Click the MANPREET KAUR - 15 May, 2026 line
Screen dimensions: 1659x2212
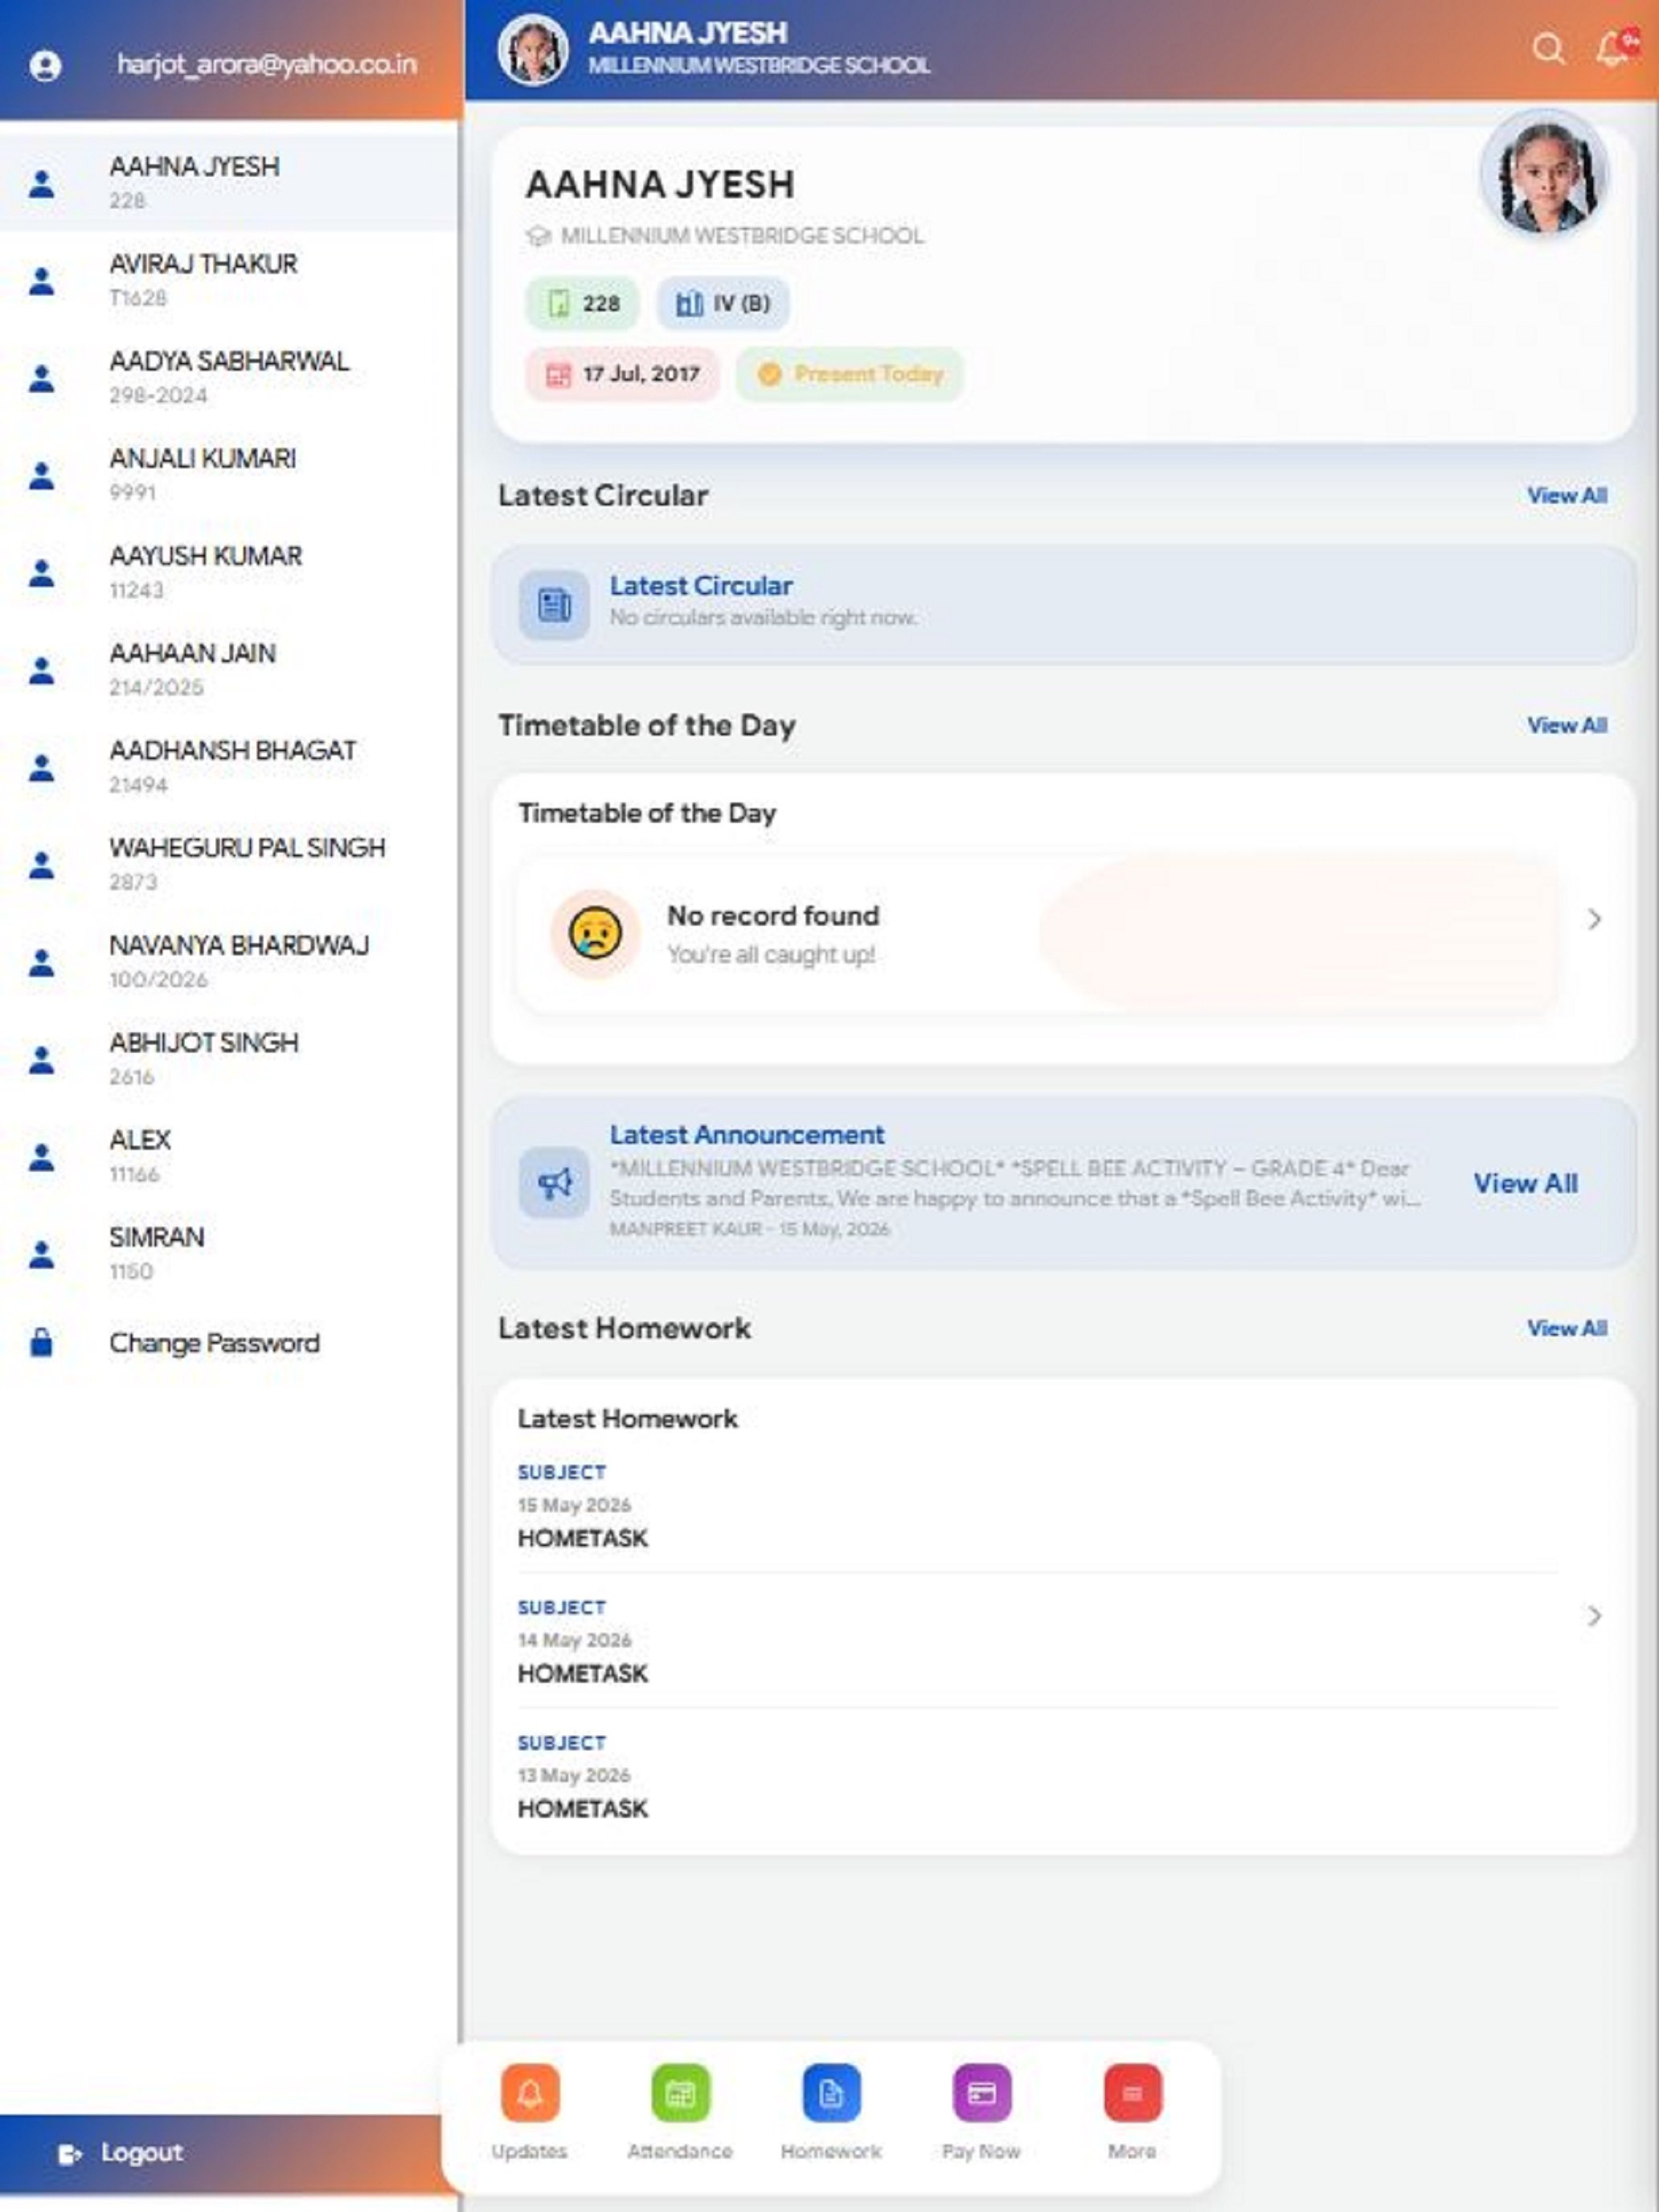(749, 1229)
